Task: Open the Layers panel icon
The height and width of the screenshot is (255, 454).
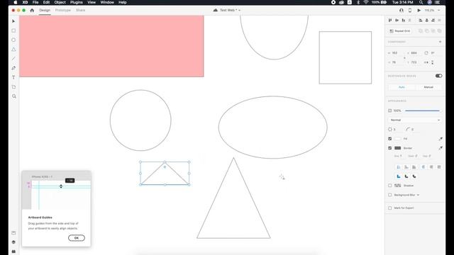Action: click(x=13, y=242)
